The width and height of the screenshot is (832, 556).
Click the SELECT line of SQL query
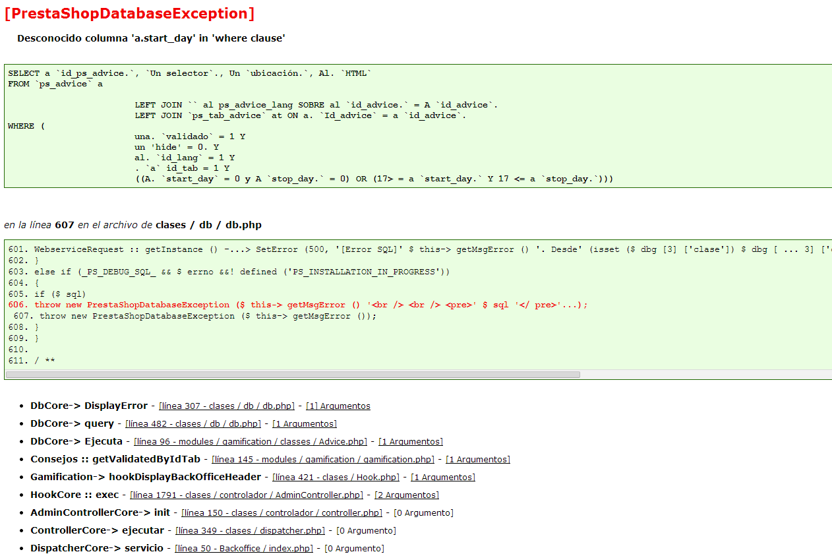[x=190, y=73]
